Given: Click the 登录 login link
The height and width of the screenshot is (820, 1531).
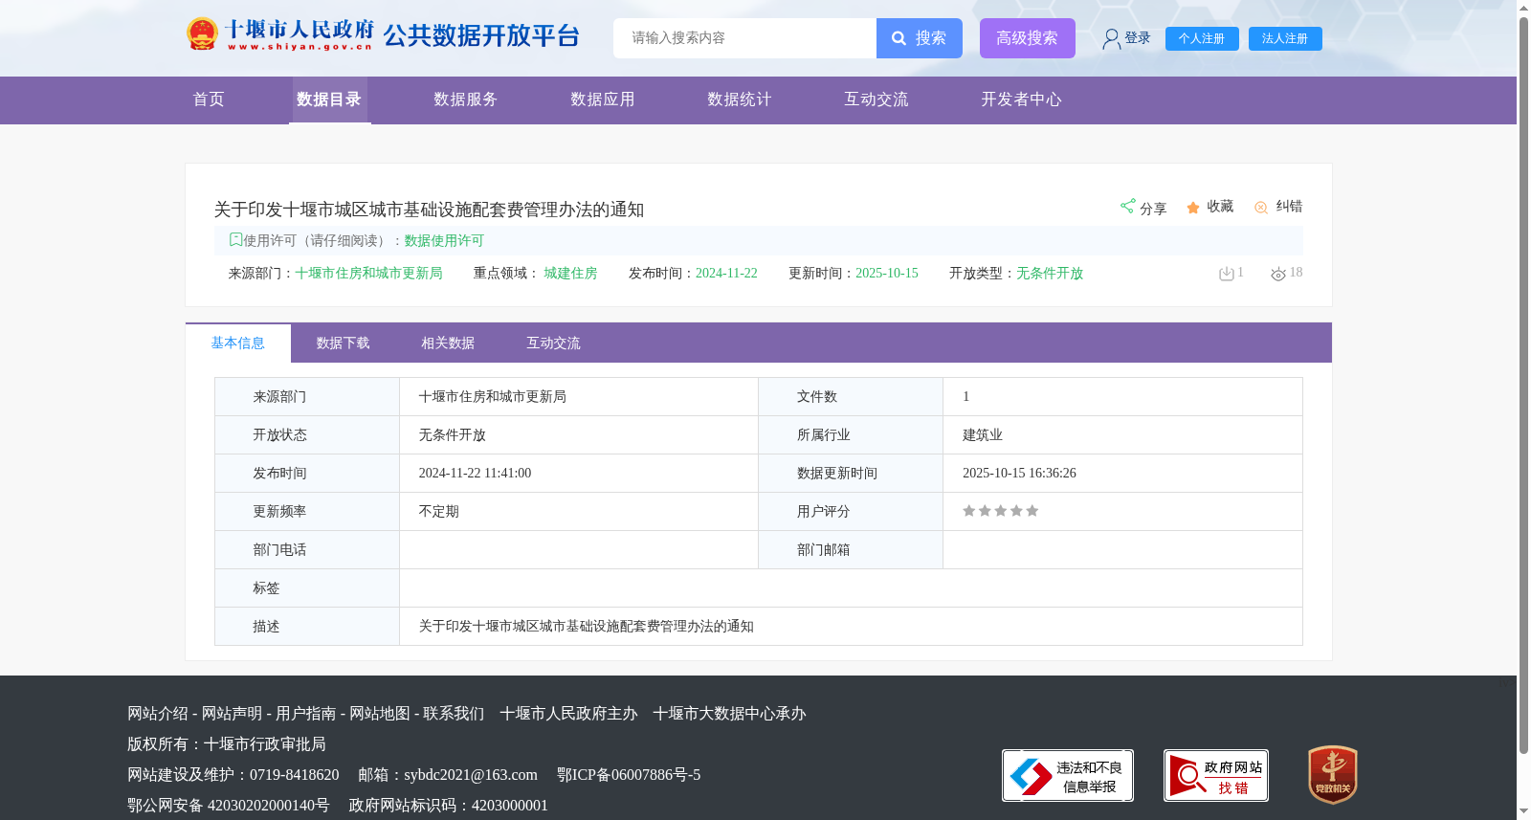Looking at the screenshot, I should point(1138,38).
